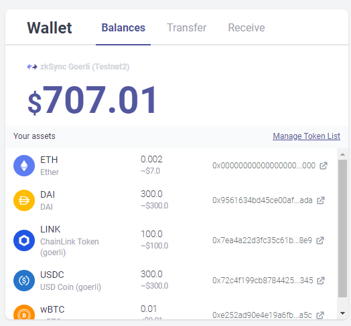Click DAI address 0x9561634bd45ce00af...ada
Screen dimensions: 351x326
(x=262, y=200)
